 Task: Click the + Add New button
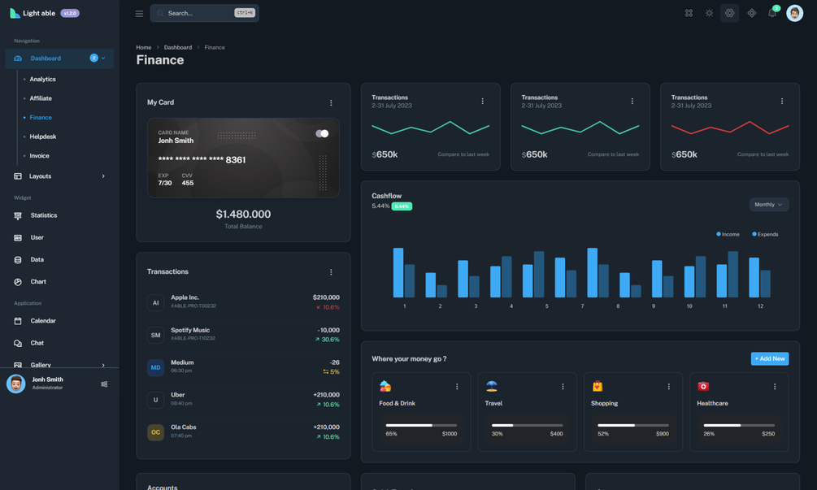pyautogui.click(x=770, y=359)
